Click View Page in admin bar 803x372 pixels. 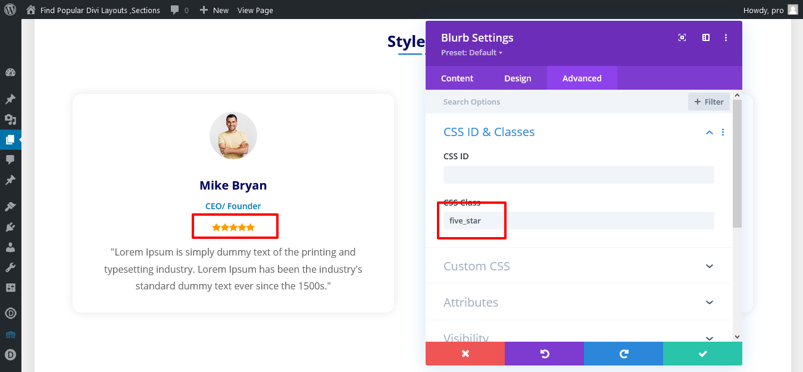(255, 10)
